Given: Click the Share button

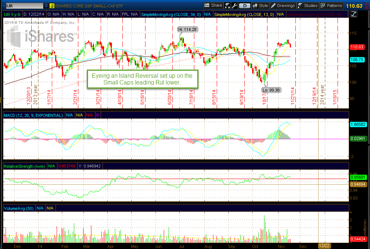Looking at the screenshot, I should coord(213,6).
